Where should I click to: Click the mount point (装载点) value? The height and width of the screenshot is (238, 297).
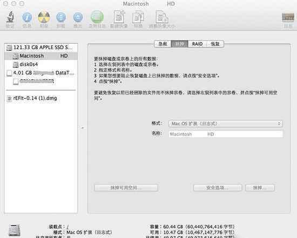coord(67,227)
